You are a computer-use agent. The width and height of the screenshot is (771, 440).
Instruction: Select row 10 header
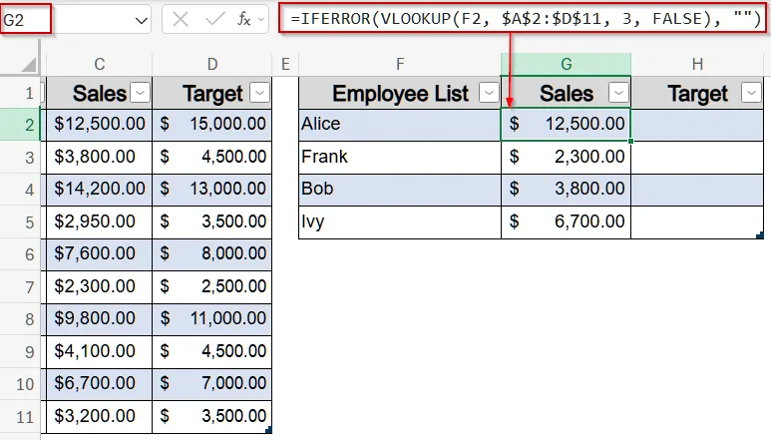coord(20,384)
